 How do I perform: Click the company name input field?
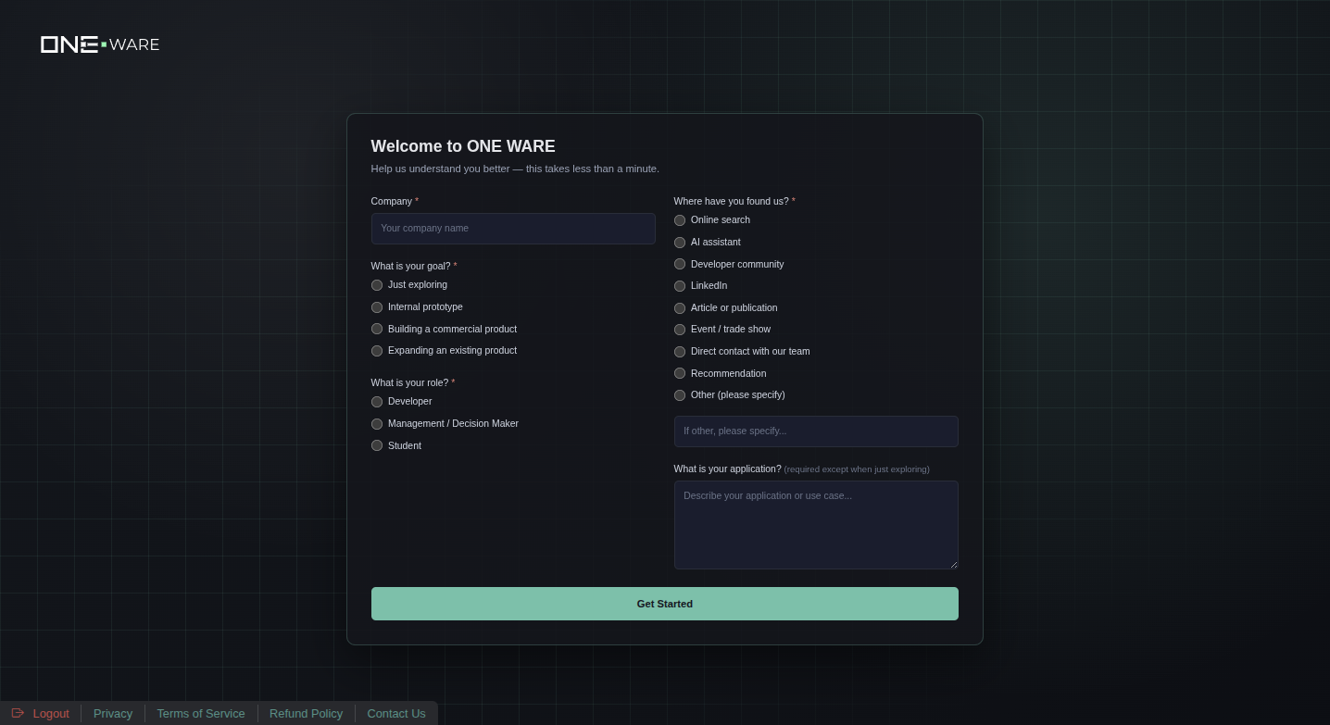[513, 229]
